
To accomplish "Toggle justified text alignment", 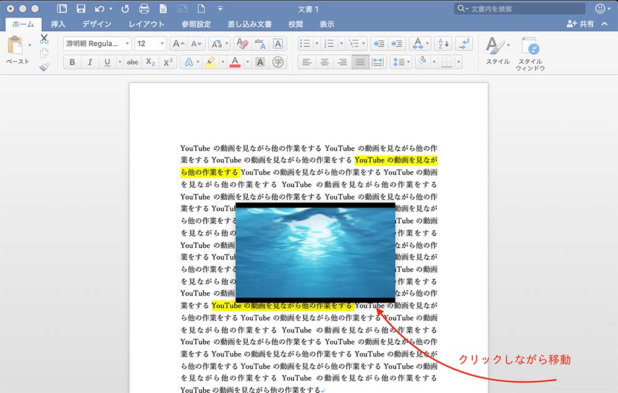I will click(x=360, y=62).
